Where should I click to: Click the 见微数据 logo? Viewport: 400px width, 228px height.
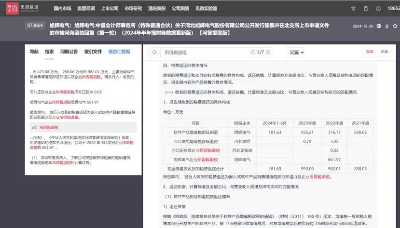22,8
